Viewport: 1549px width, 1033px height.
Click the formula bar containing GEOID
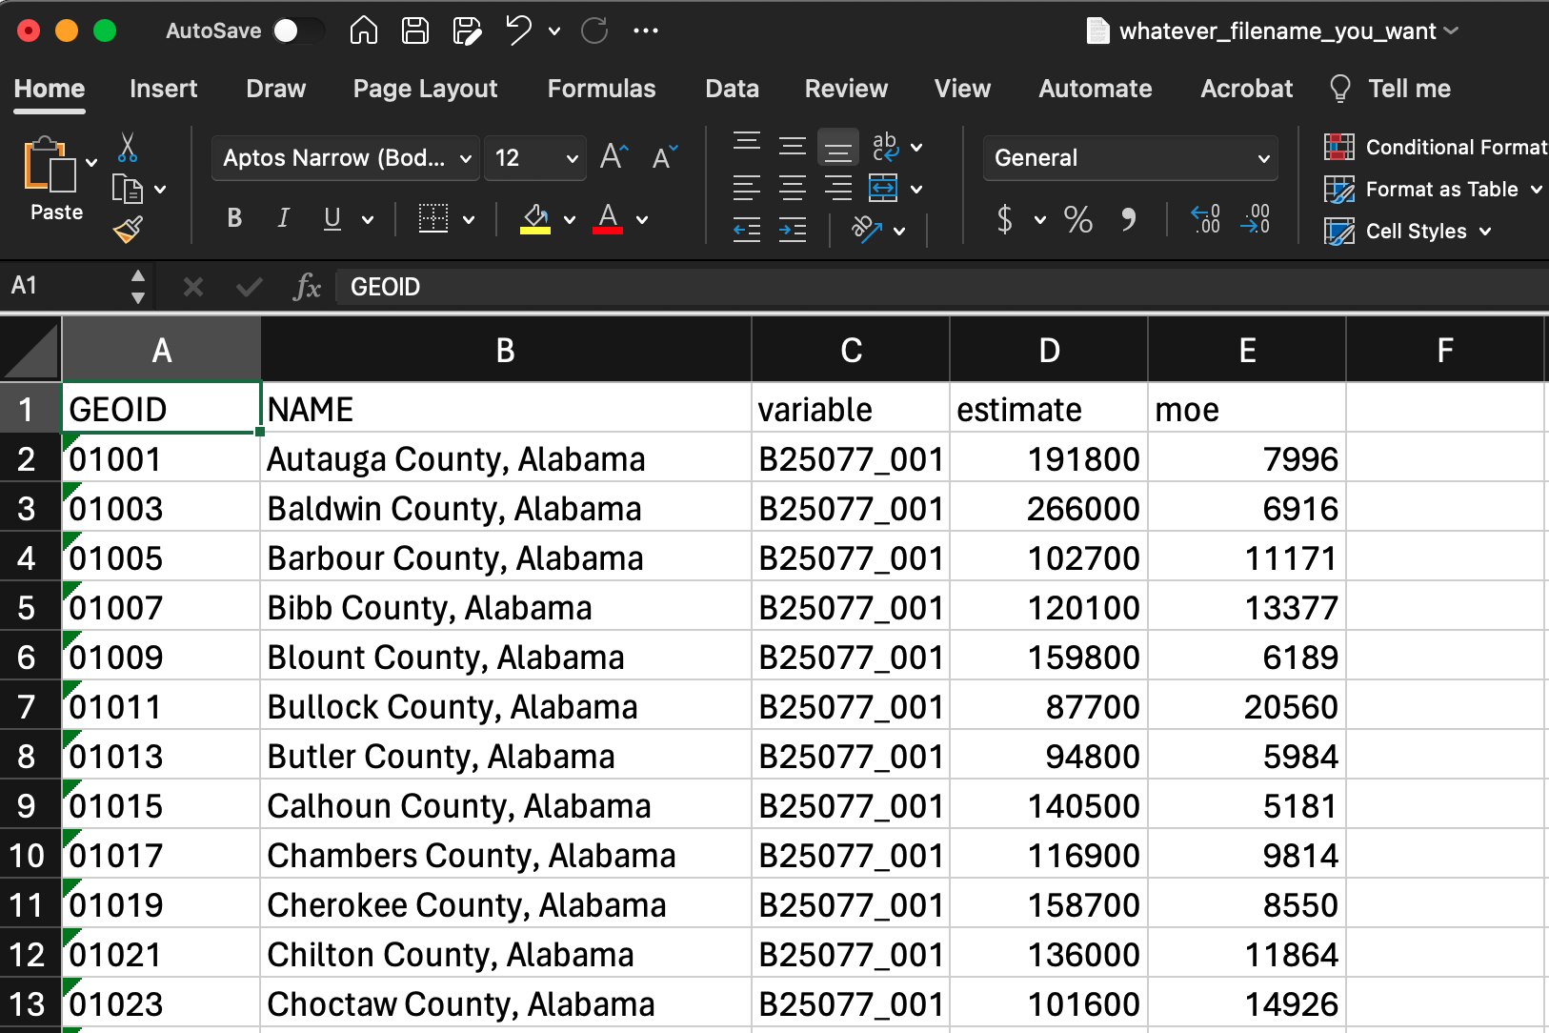943,287
